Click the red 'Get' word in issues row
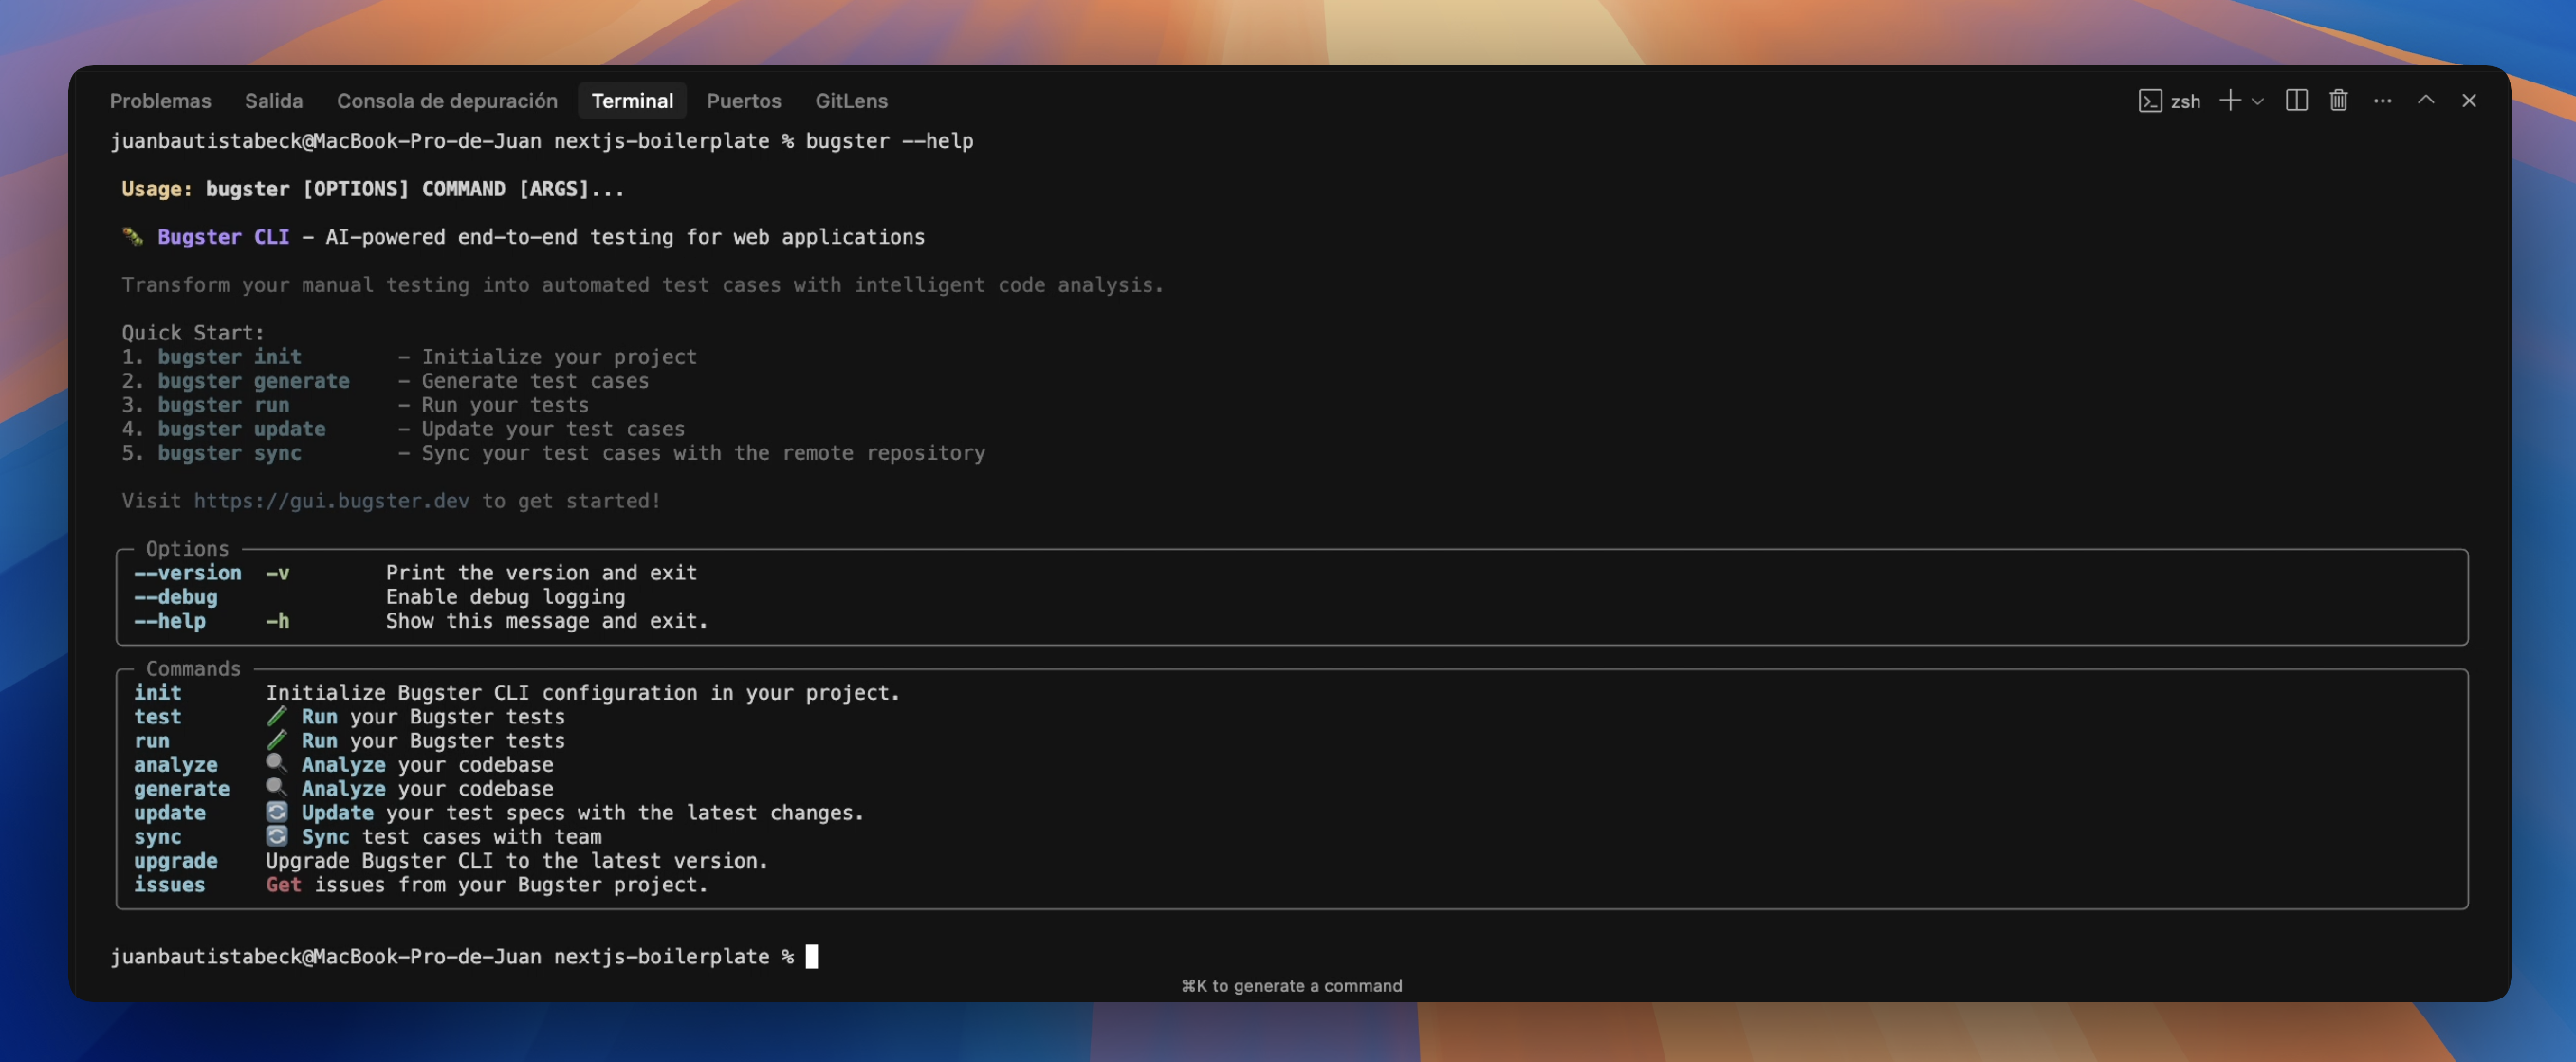 coord(283,884)
